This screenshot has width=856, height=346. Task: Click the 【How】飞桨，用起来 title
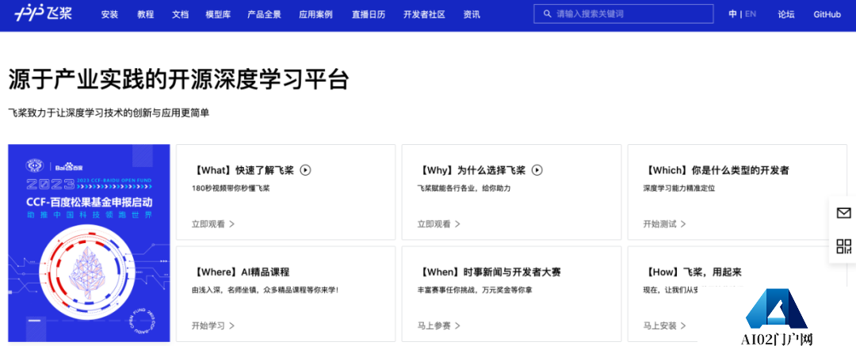pos(692,272)
